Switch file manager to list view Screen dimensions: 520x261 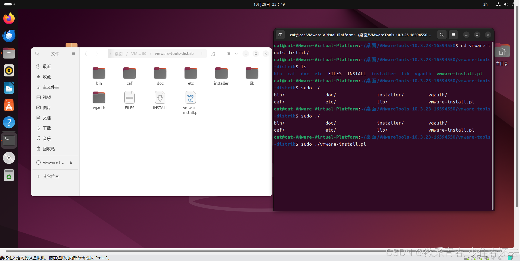click(228, 53)
